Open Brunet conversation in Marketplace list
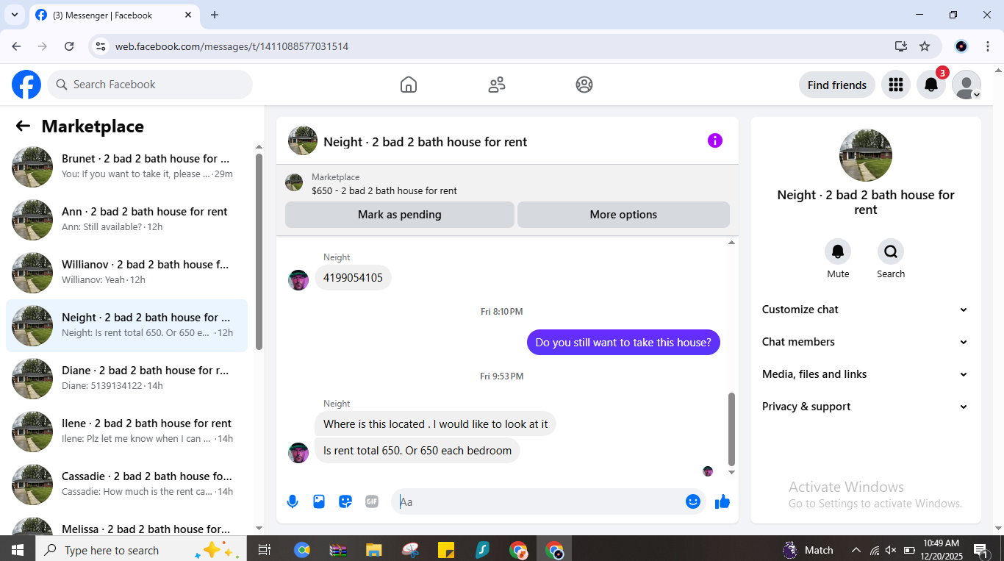The height and width of the screenshot is (561, 1004). coord(126,167)
